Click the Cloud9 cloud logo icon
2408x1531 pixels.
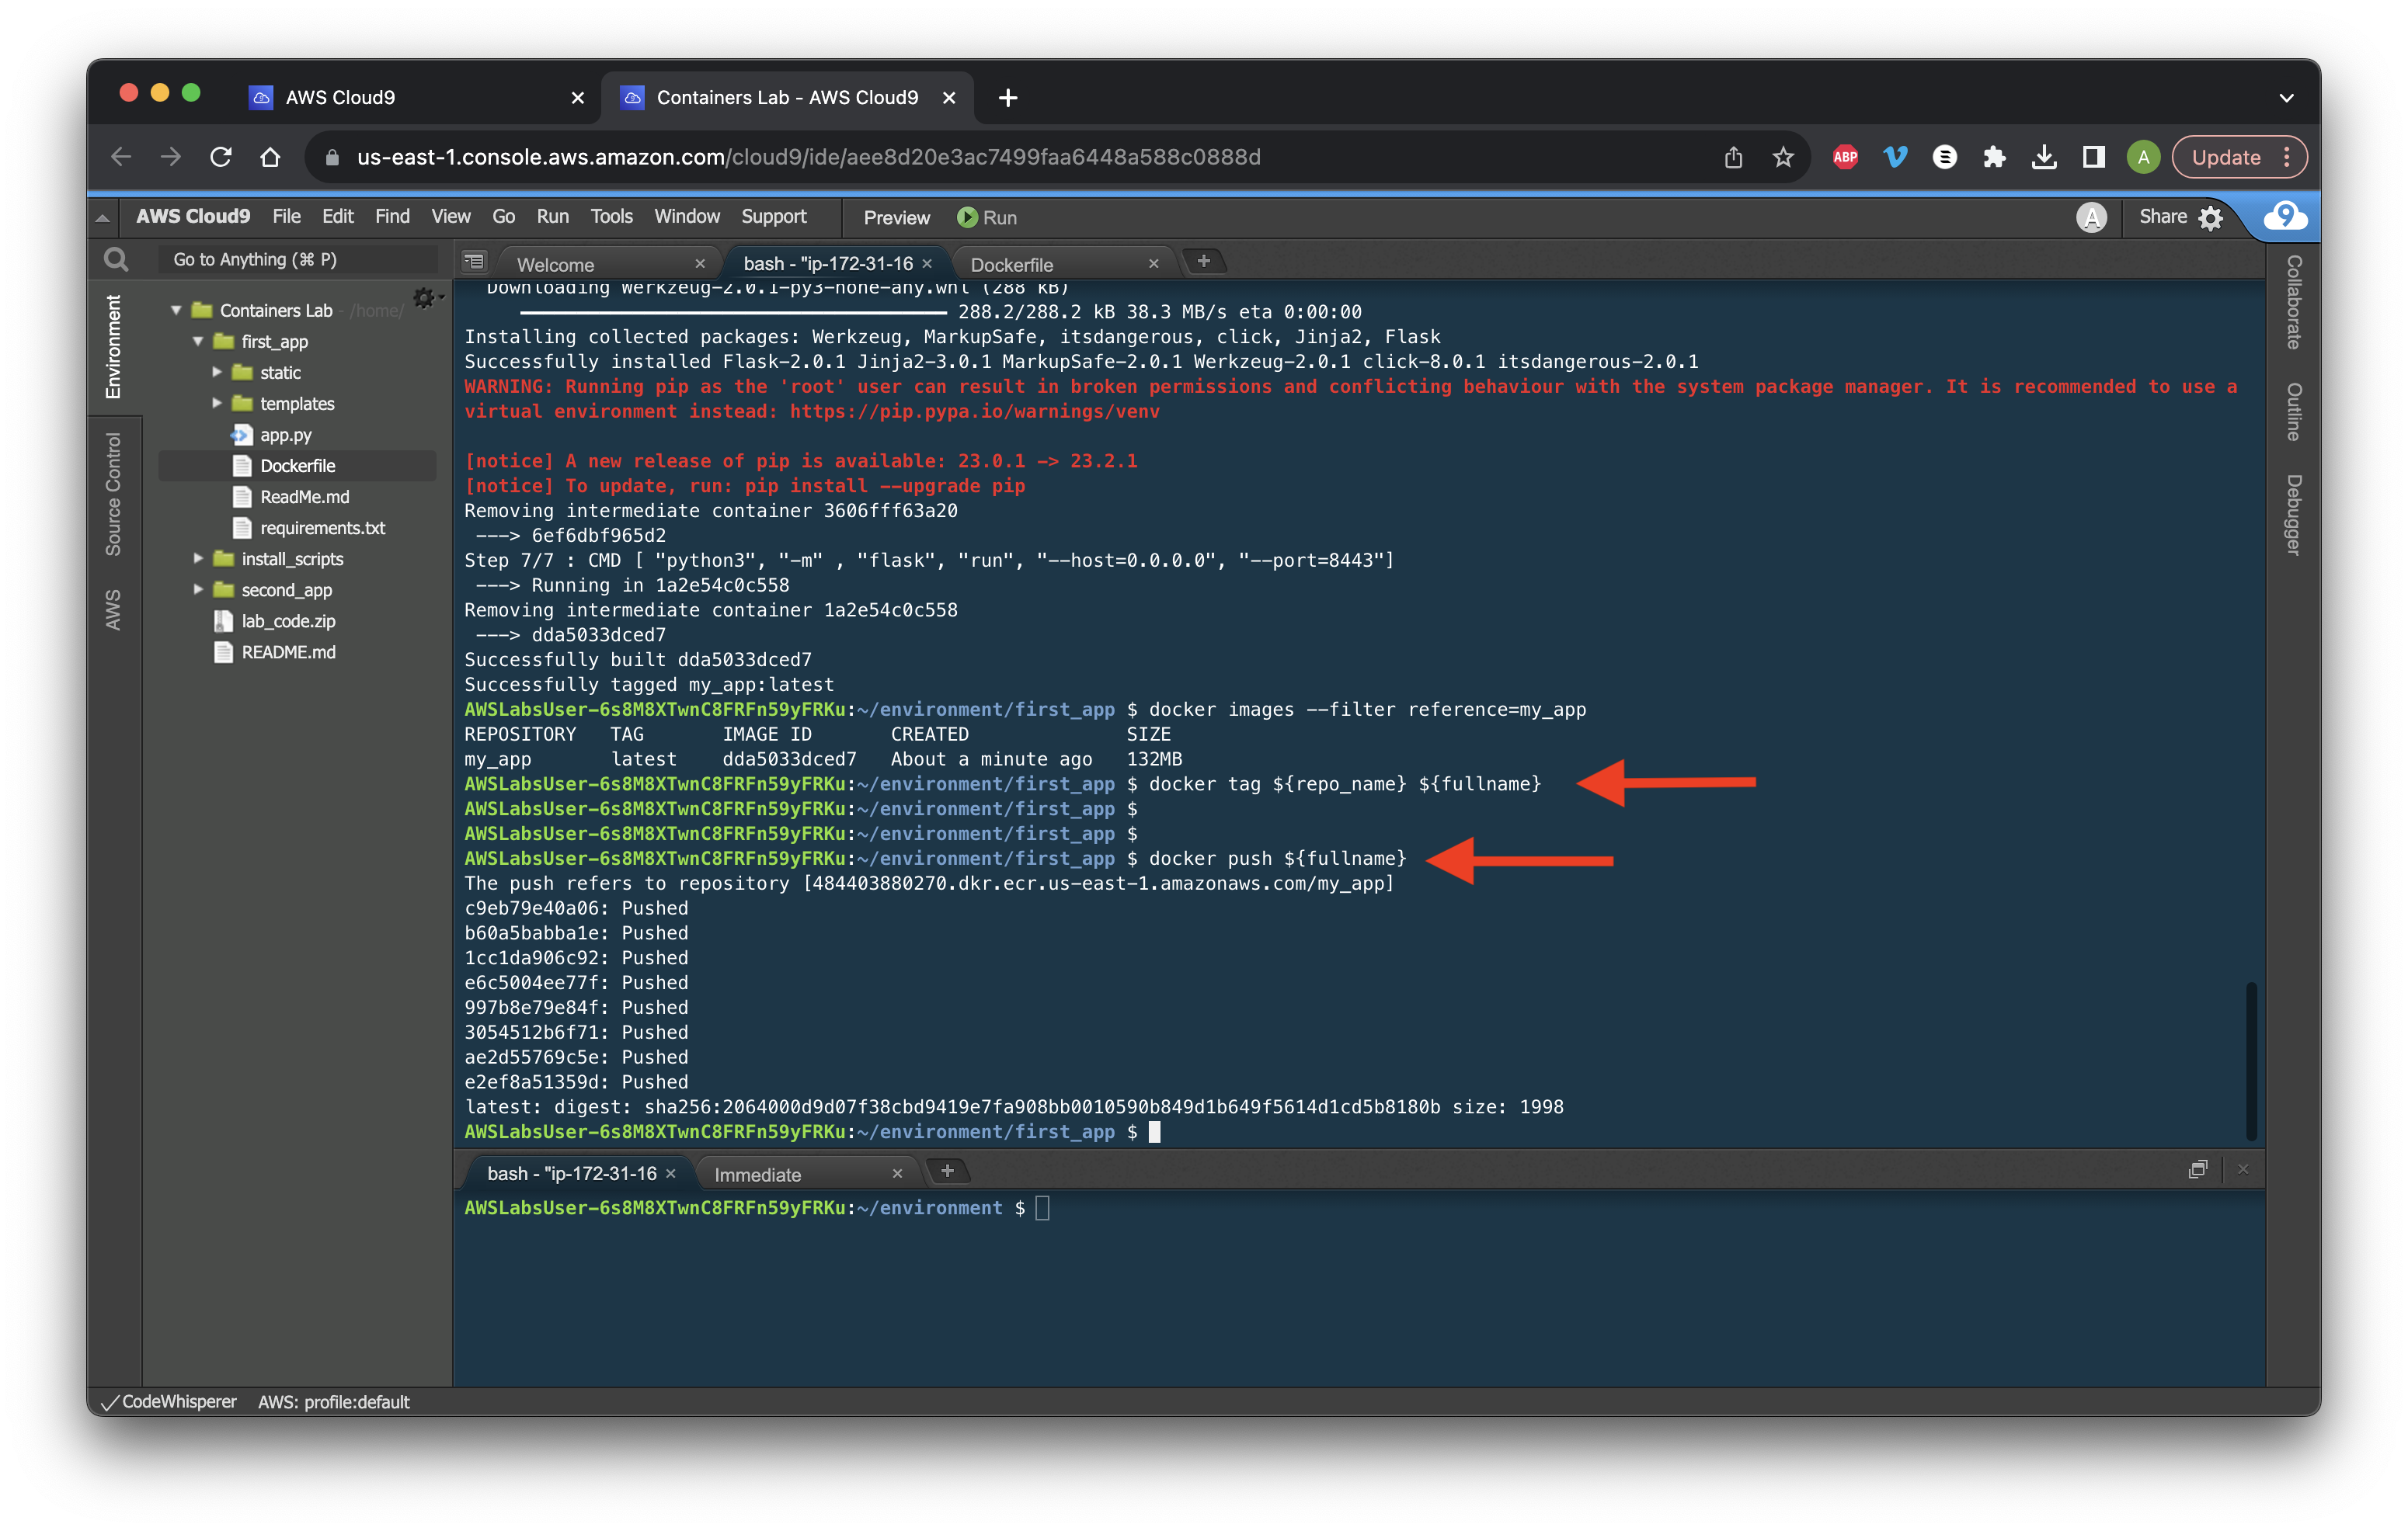pyautogui.click(x=2285, y=216)
